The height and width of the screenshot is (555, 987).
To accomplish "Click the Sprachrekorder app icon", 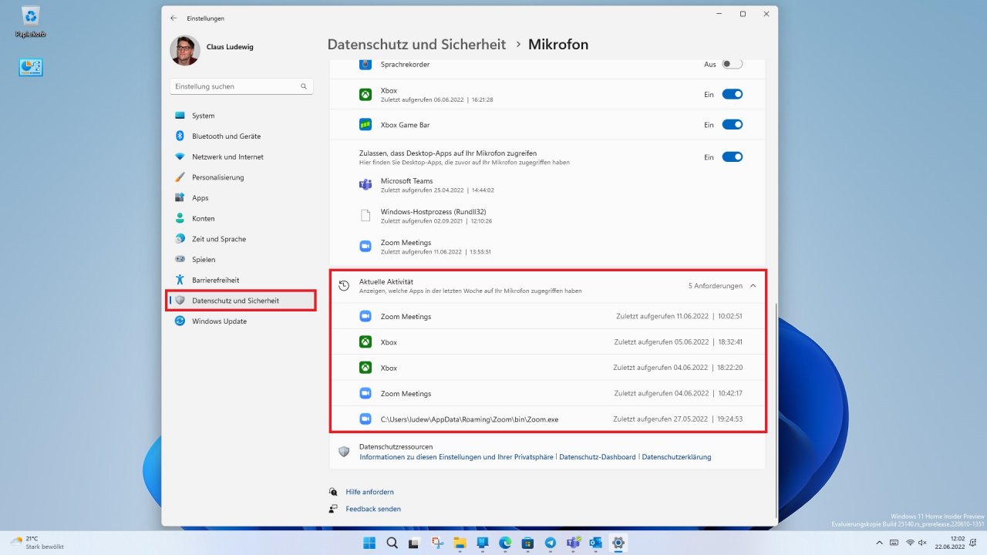I will pyautogui.click(x=365, y=64).
